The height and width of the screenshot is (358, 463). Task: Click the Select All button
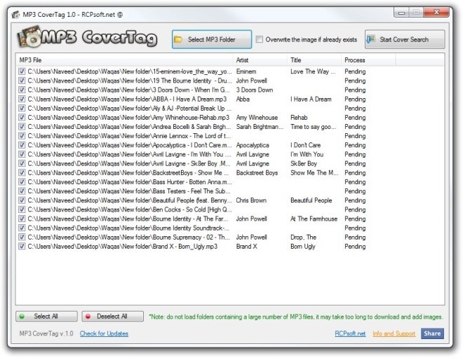pos(47,317)
